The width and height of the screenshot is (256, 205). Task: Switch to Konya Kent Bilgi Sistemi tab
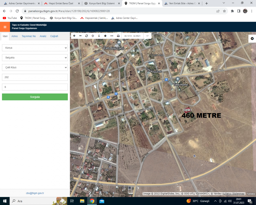click(102, 3)
